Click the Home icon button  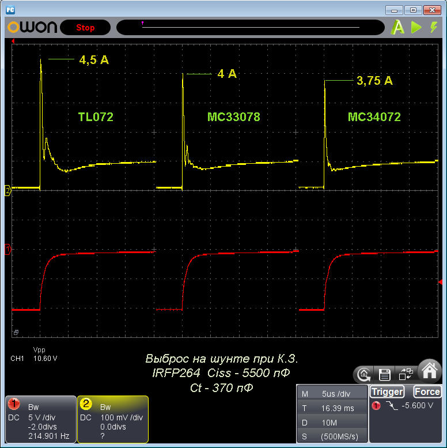pyautogui.click(x=429, y=371)
